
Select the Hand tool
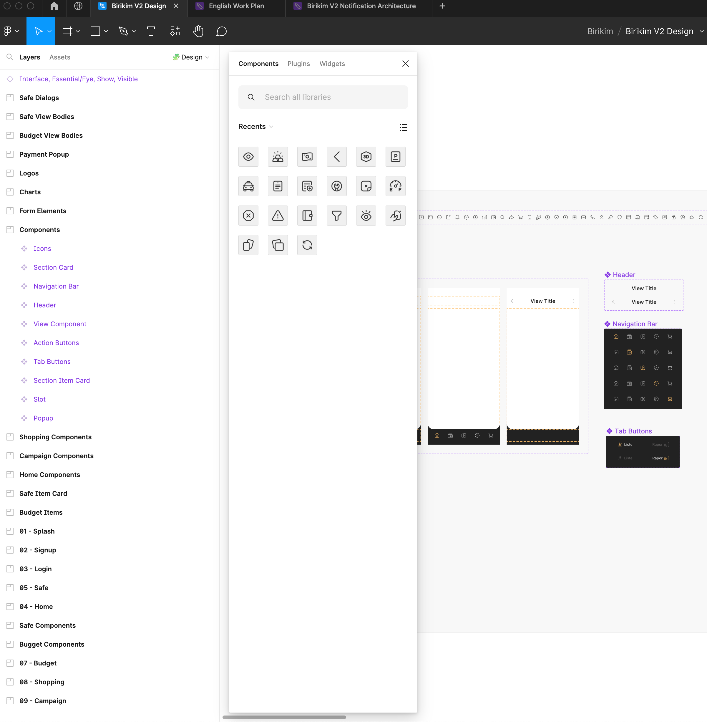point(198,31)
